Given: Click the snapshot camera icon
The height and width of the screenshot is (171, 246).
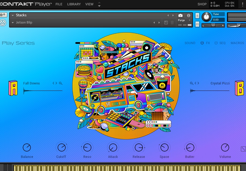Looking at the screenshot, I should 180,15.
